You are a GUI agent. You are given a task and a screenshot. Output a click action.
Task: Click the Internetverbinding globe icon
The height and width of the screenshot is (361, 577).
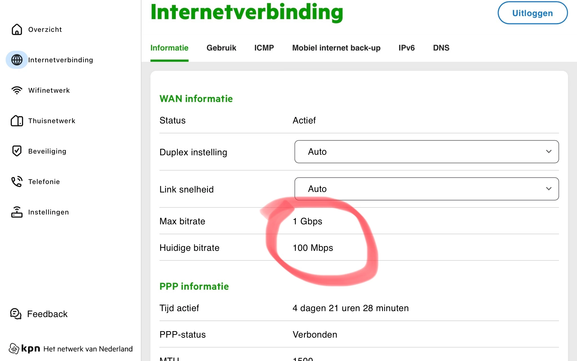(17, 60)
